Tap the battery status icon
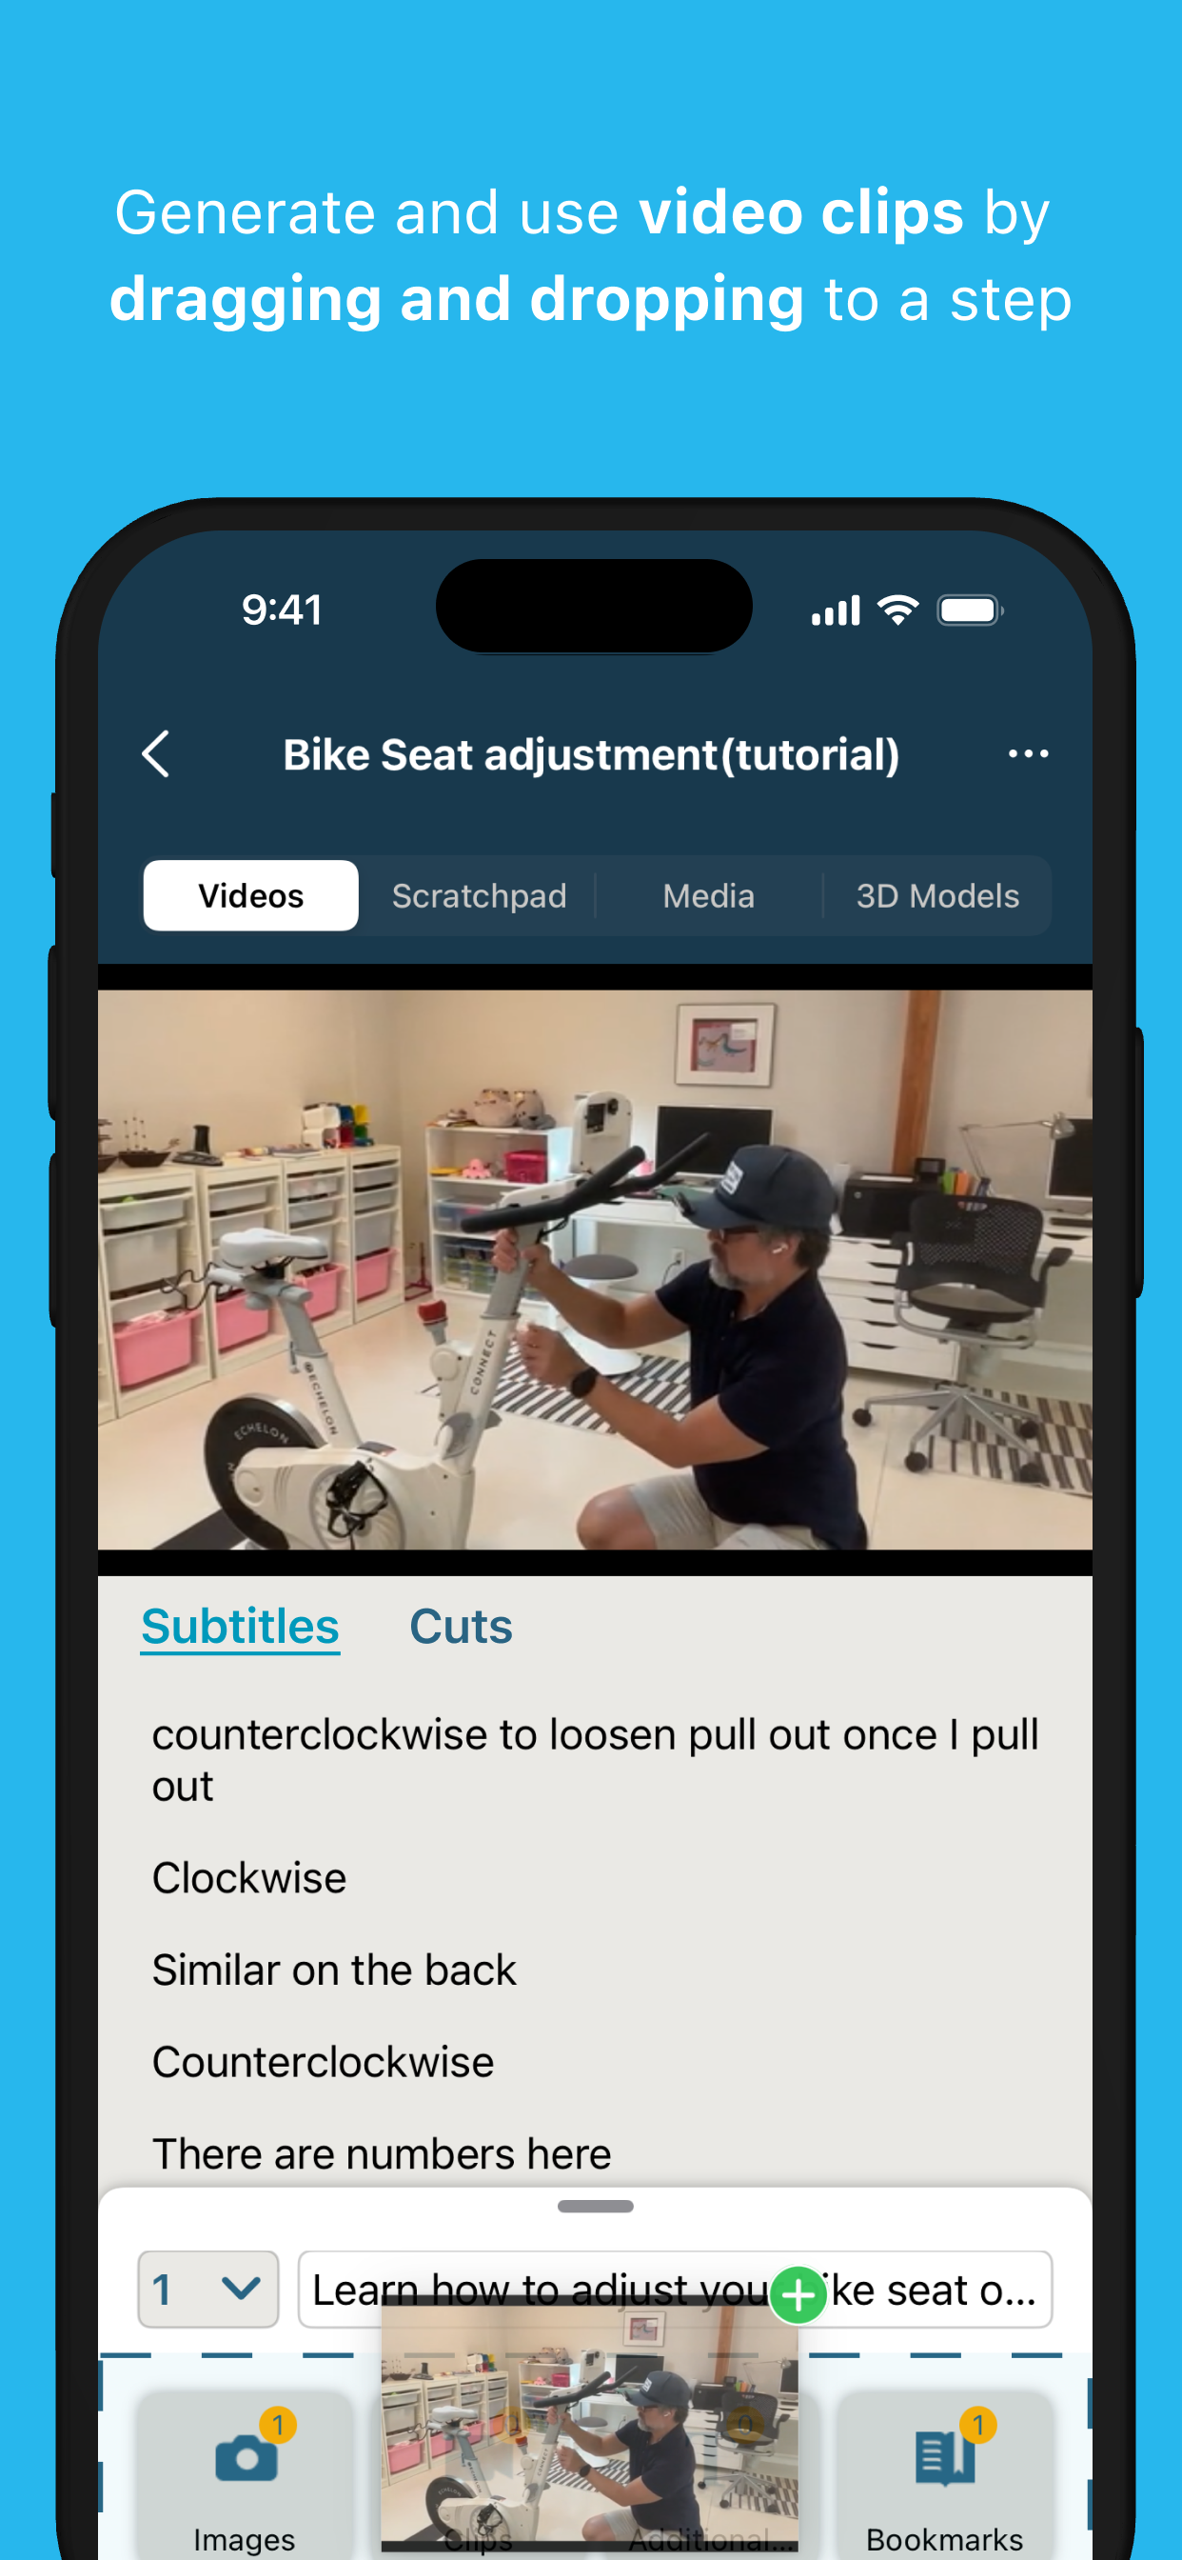The width and height of the screenshot is (1182, 2560). pyautogui.click(x=971, y=610)
